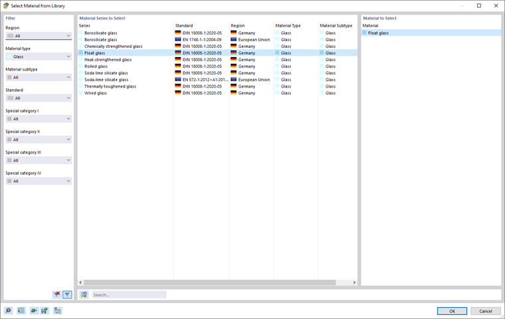Click German flag in Region cell of Soda lime silicate glass

[234, 73]
